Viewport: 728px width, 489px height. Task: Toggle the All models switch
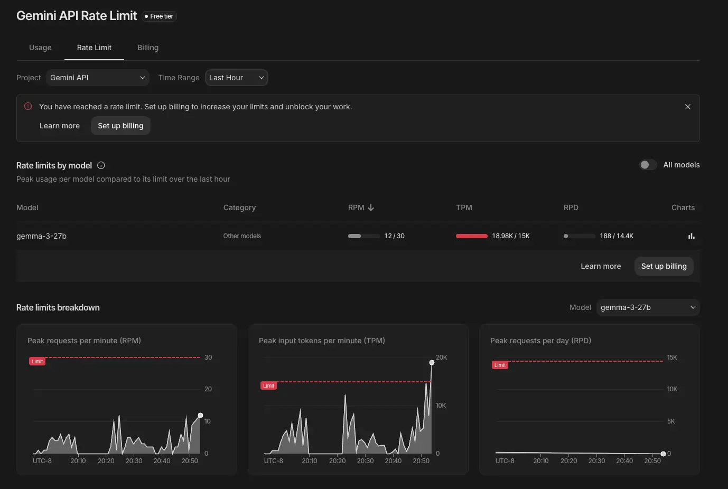click(648, 165)
